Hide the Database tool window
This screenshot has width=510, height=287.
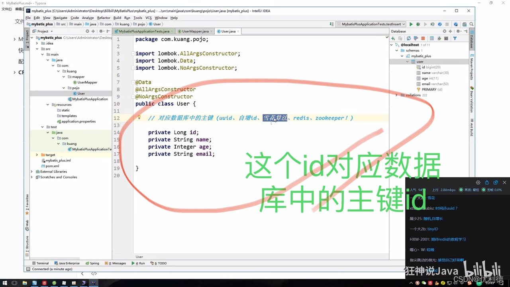(465, 31)
